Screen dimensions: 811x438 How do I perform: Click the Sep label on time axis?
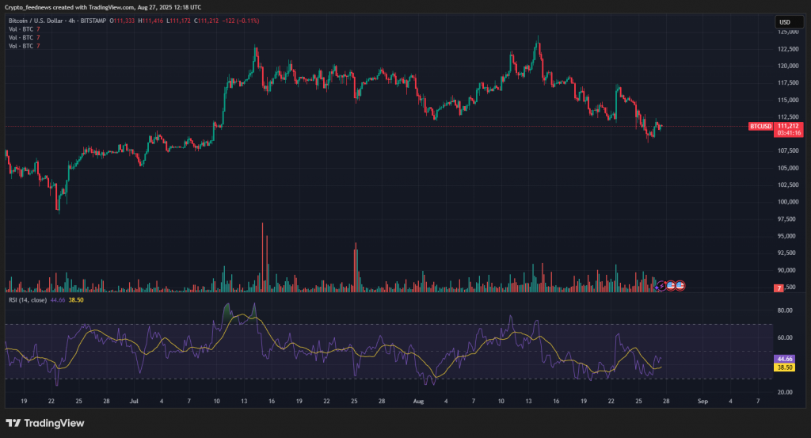click(701, 402)
